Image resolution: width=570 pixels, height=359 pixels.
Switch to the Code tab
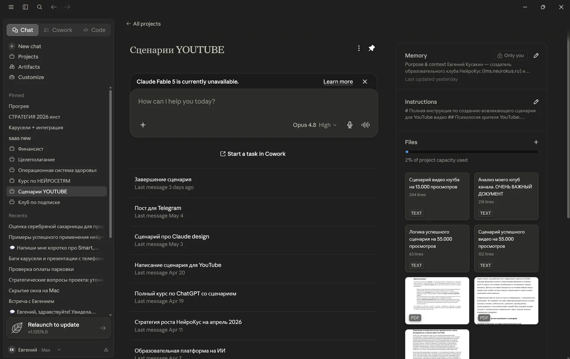(x=94, y=30)
